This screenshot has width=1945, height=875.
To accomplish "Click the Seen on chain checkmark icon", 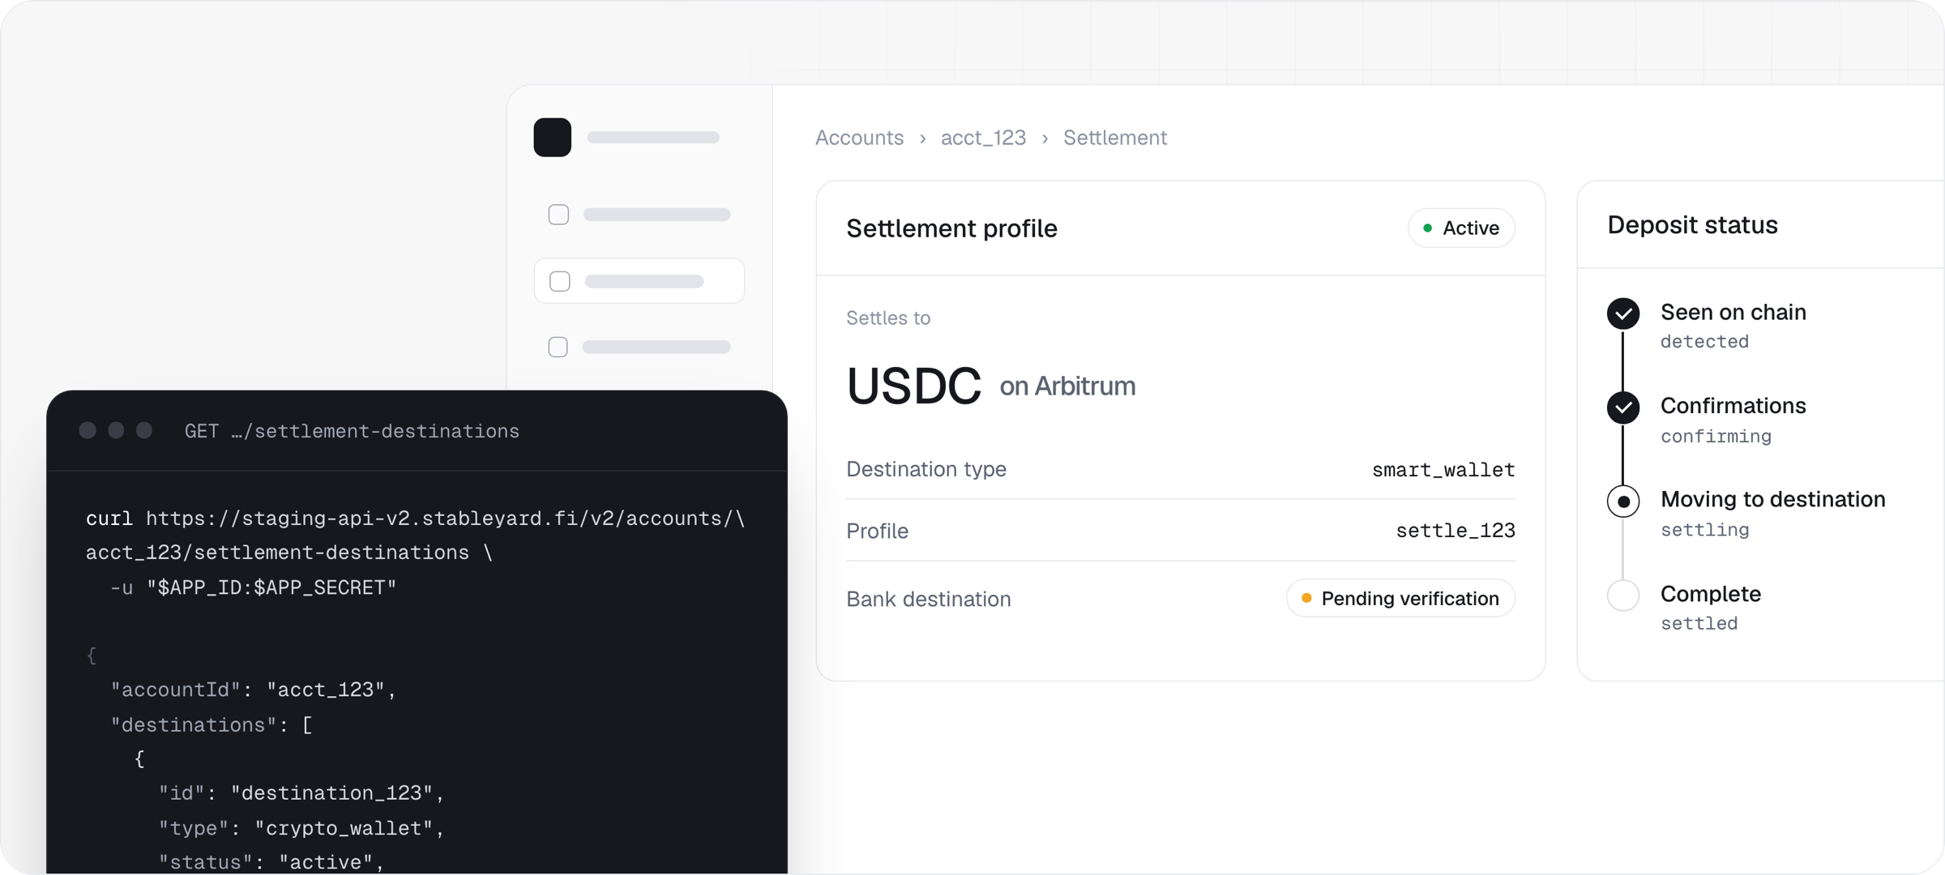I will [1623, 314].
